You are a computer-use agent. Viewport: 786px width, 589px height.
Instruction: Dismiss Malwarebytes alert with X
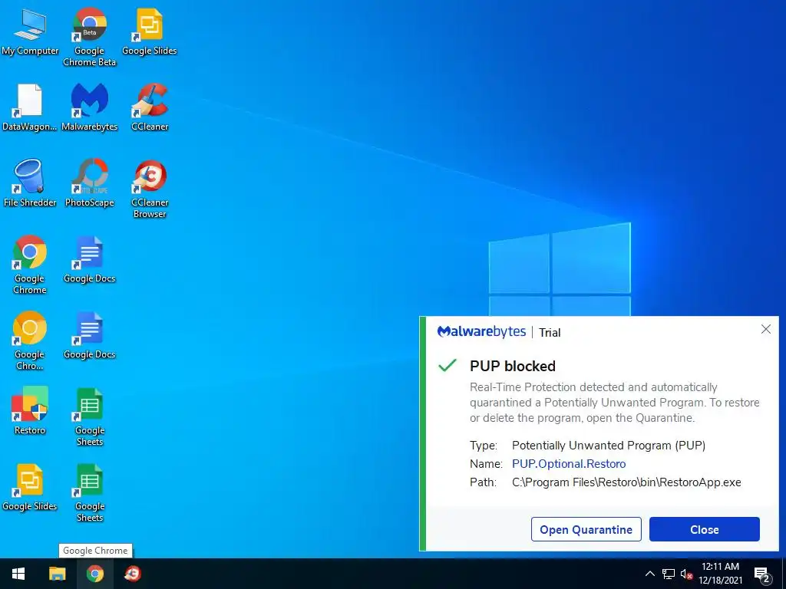[x=766, y=329]
